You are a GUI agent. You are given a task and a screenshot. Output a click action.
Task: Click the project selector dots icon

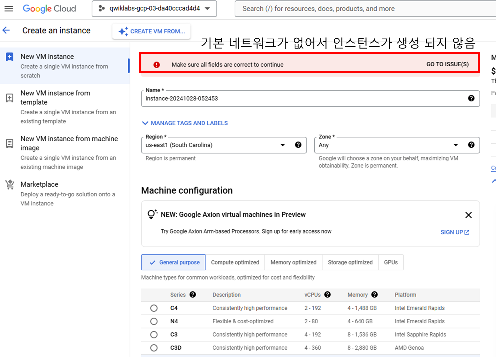coord(102,9)
